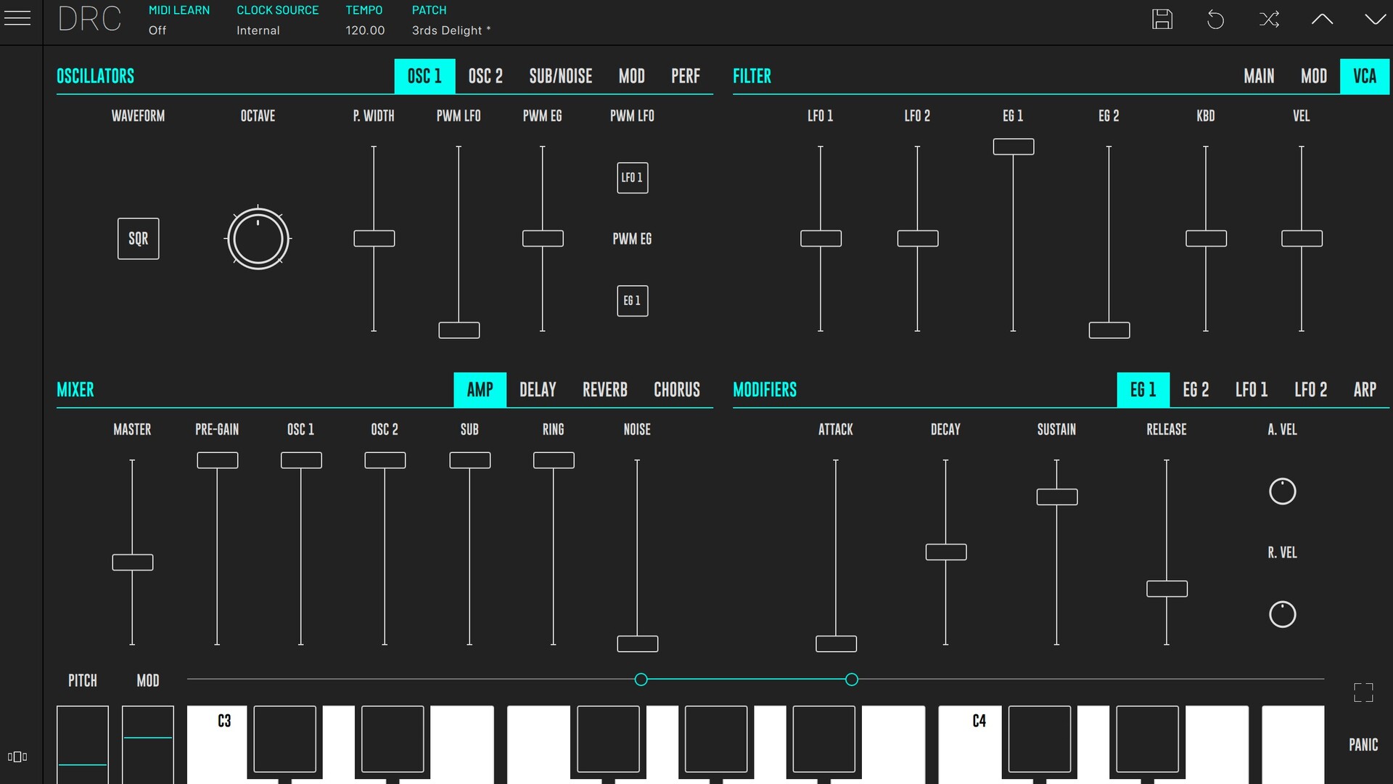Select the filter VCA tab
Screen dimensions: 1393x784
click(1364, 76)
